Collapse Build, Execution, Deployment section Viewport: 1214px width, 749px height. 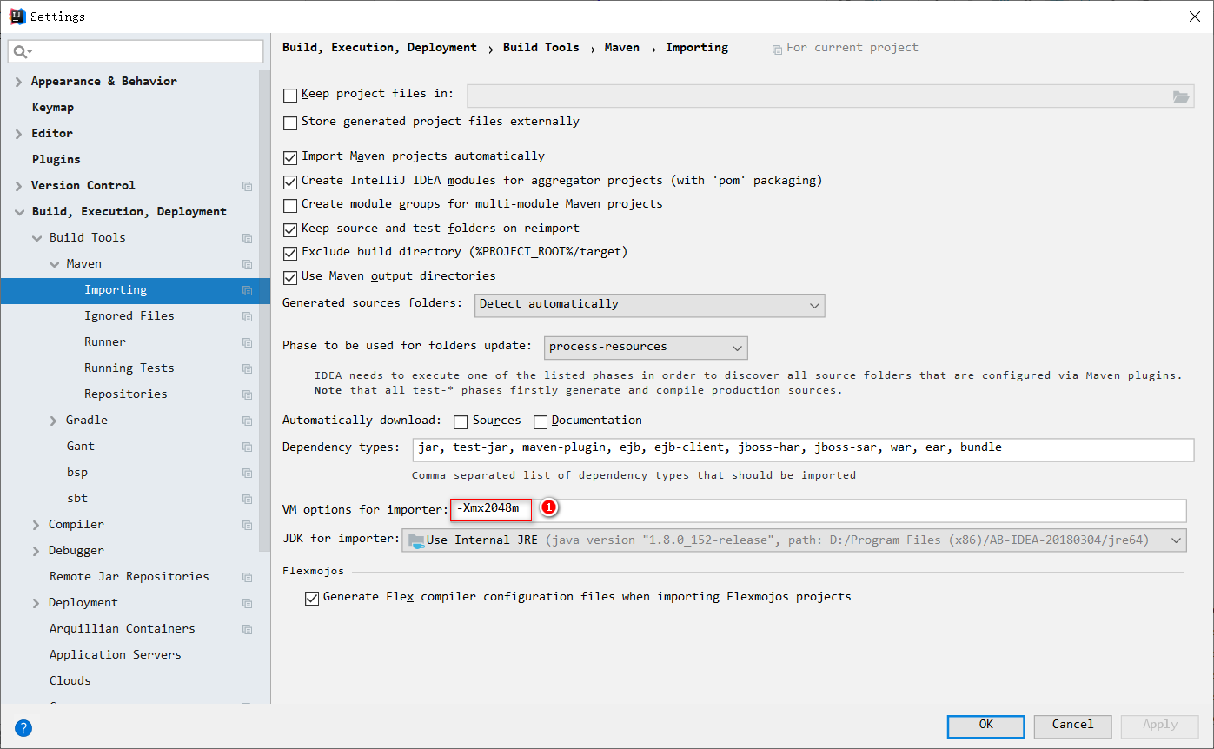[x=18, y=212]
